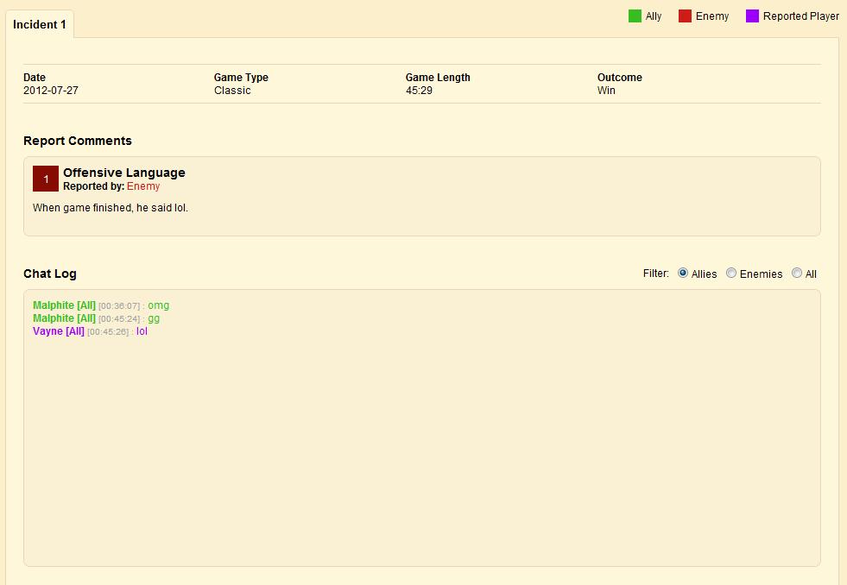Click the game date 2012-07-27
This screenshot has width=847, height=585.
[51, 91]
